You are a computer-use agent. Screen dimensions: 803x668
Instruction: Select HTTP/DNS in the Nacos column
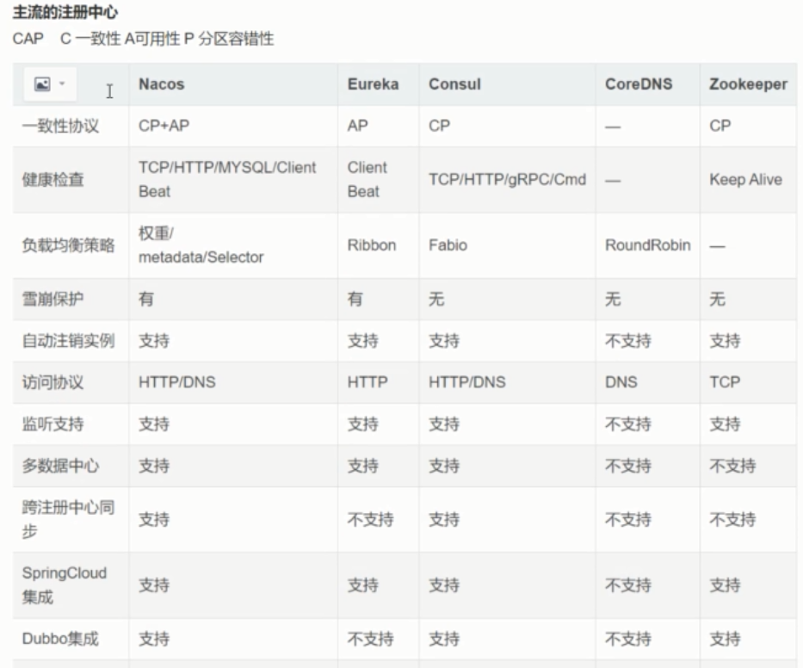[x=176, y=382]
